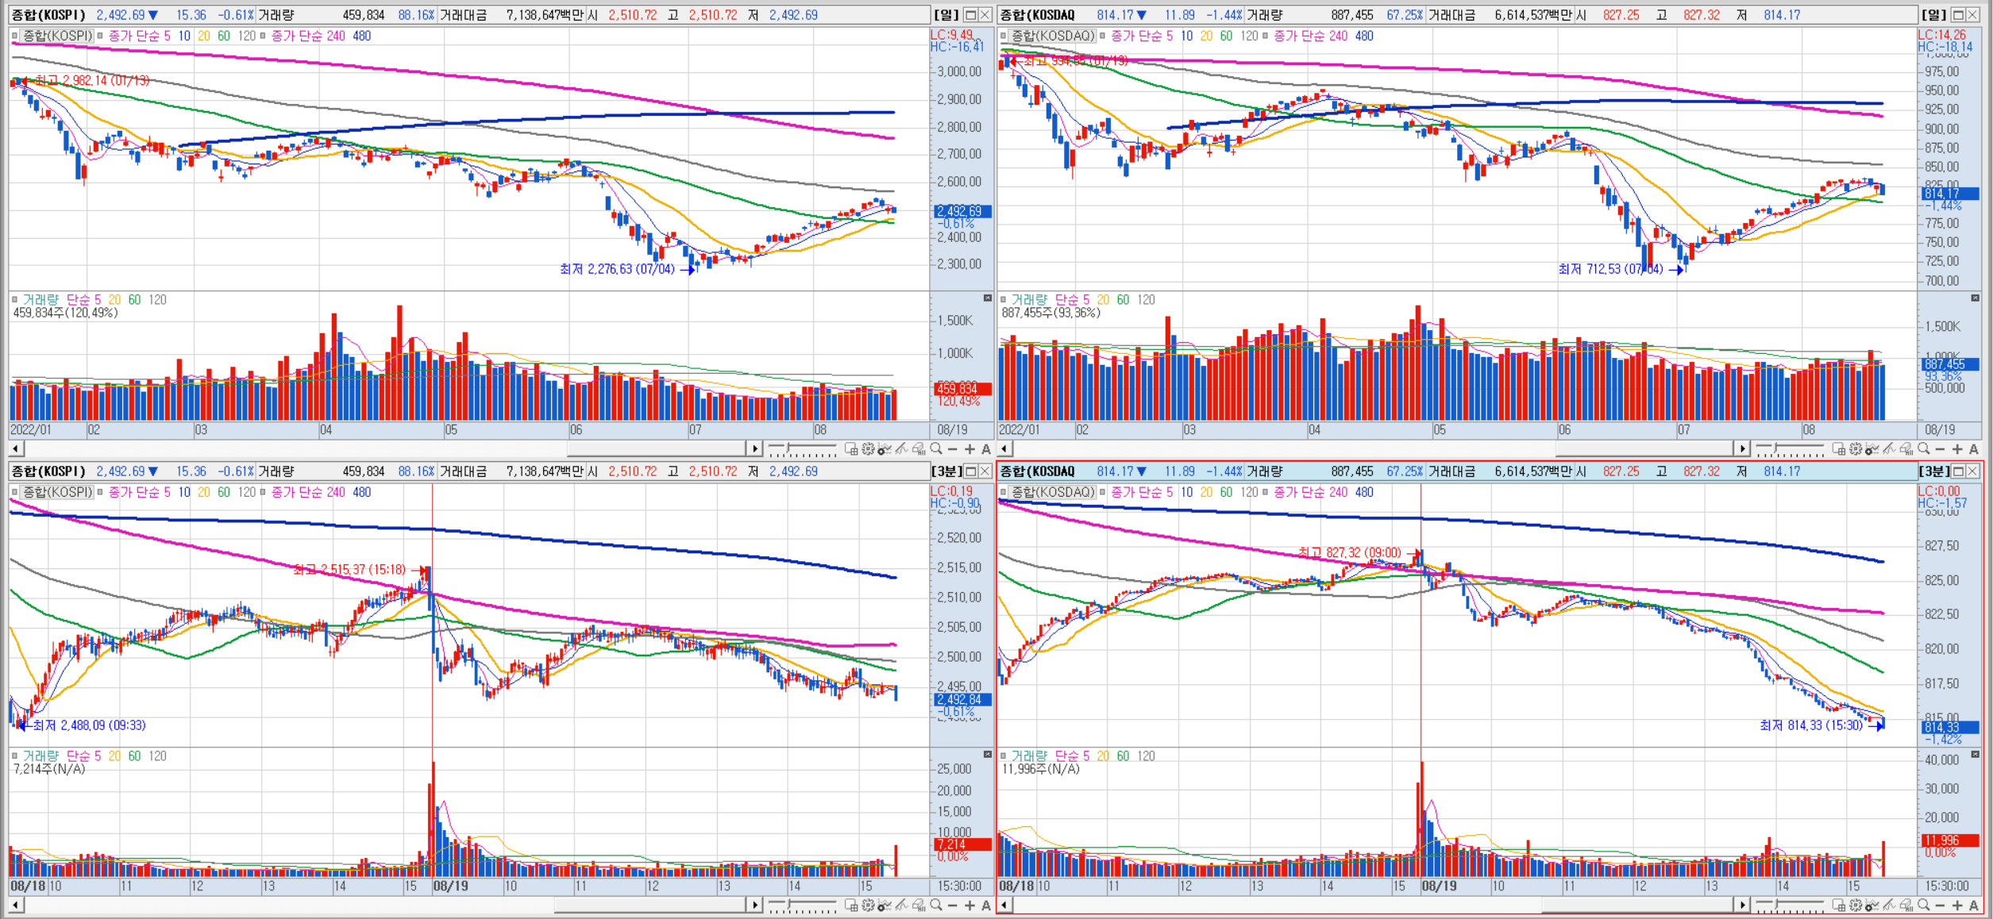The height and width of the screenshot is (919, 1993).
Task: Collapse KOSPI daily volume pane with corner button
Action: [988, 298]
